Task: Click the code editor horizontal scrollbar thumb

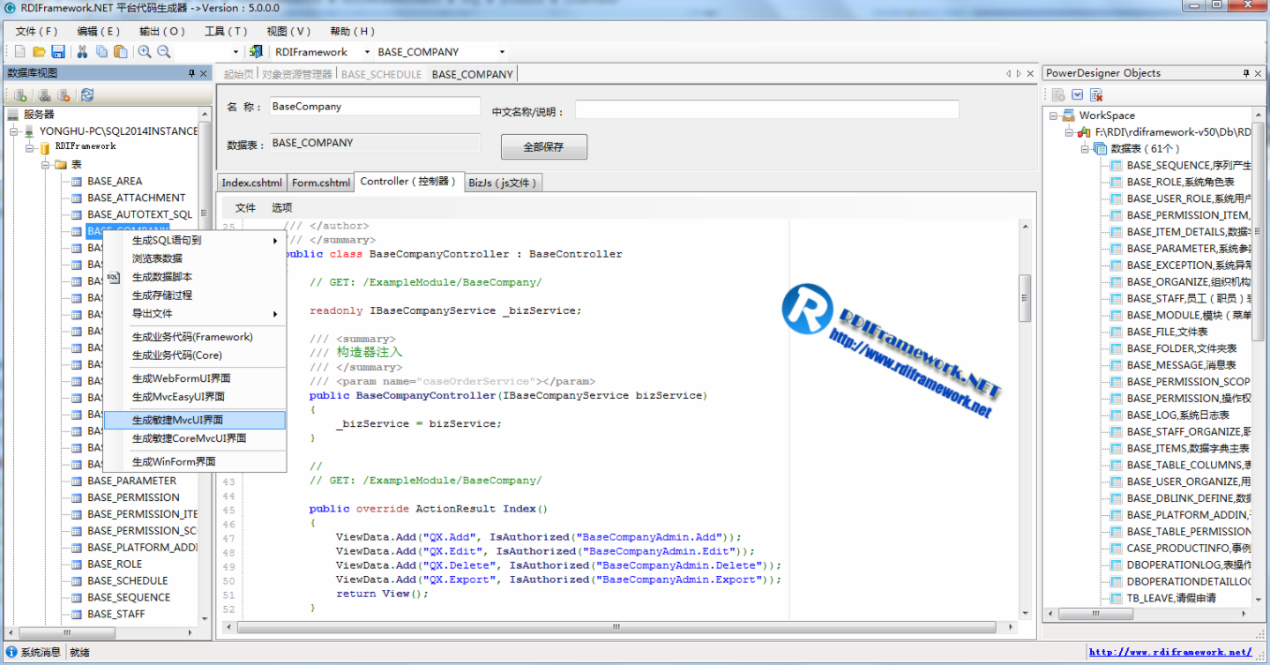Action: click(616, 627)
